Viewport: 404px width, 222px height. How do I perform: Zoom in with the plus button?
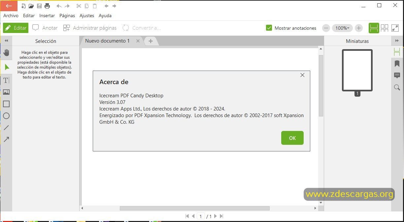[359, 28]
